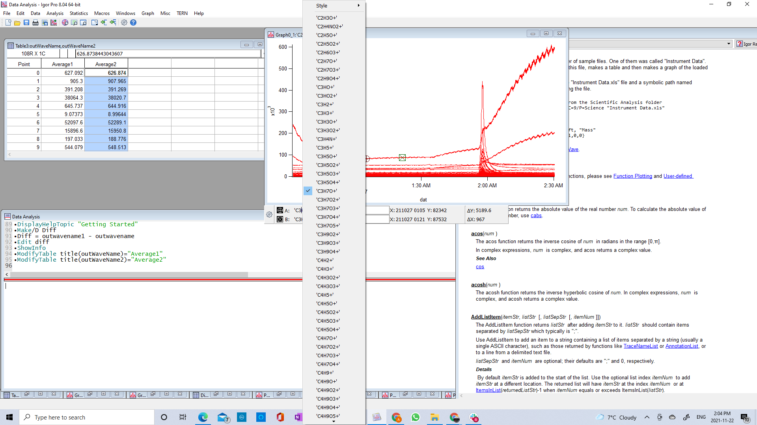Save the experiment with the floppy icon
This screenshot has height=425, width=757.
pyautogui.click(x=26, y=22)
